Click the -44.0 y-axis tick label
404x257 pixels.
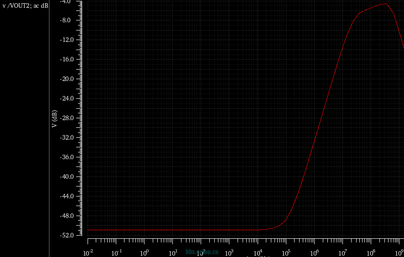pyautogui.click(x=74, y=197)
